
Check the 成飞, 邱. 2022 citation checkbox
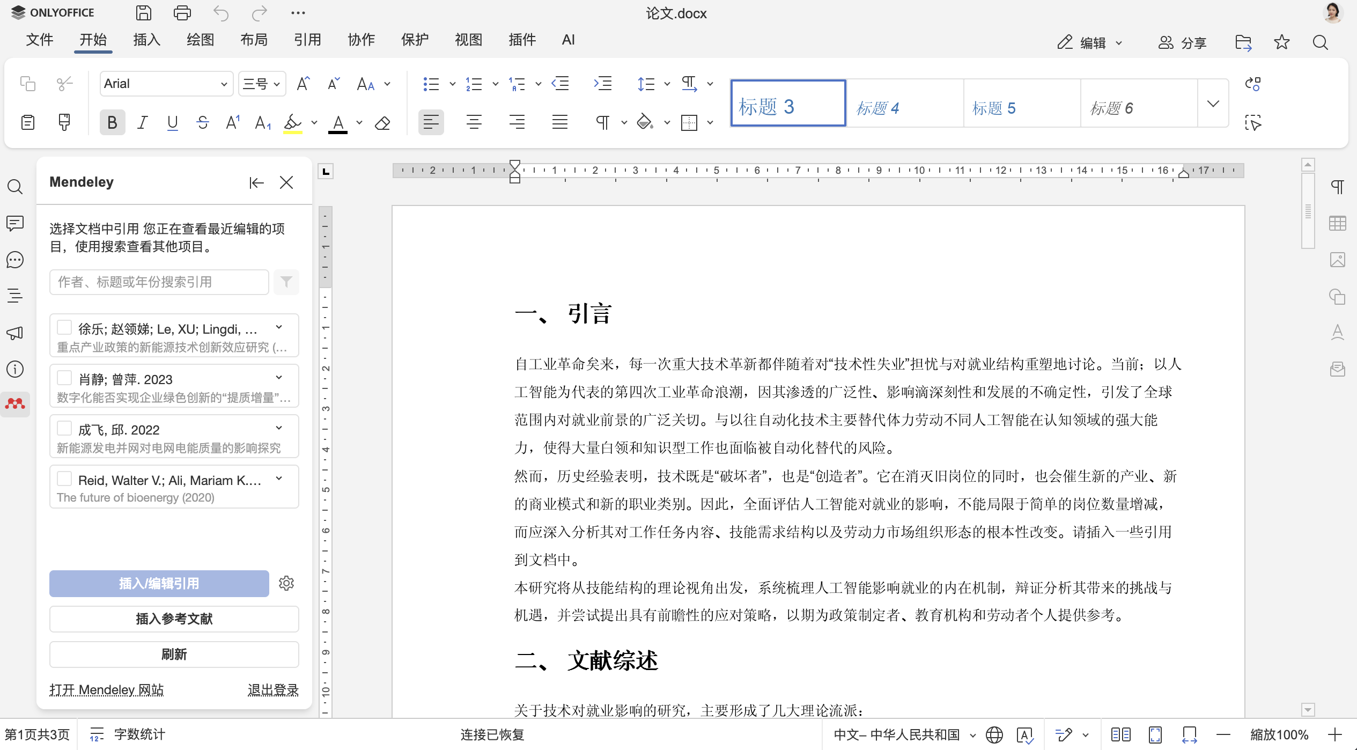[64, 428]
